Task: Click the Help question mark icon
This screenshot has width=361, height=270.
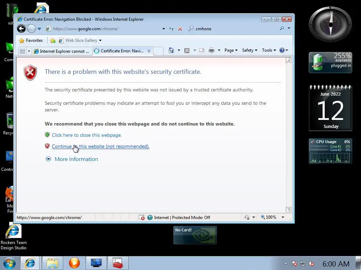Action: [x=282, y=50]
